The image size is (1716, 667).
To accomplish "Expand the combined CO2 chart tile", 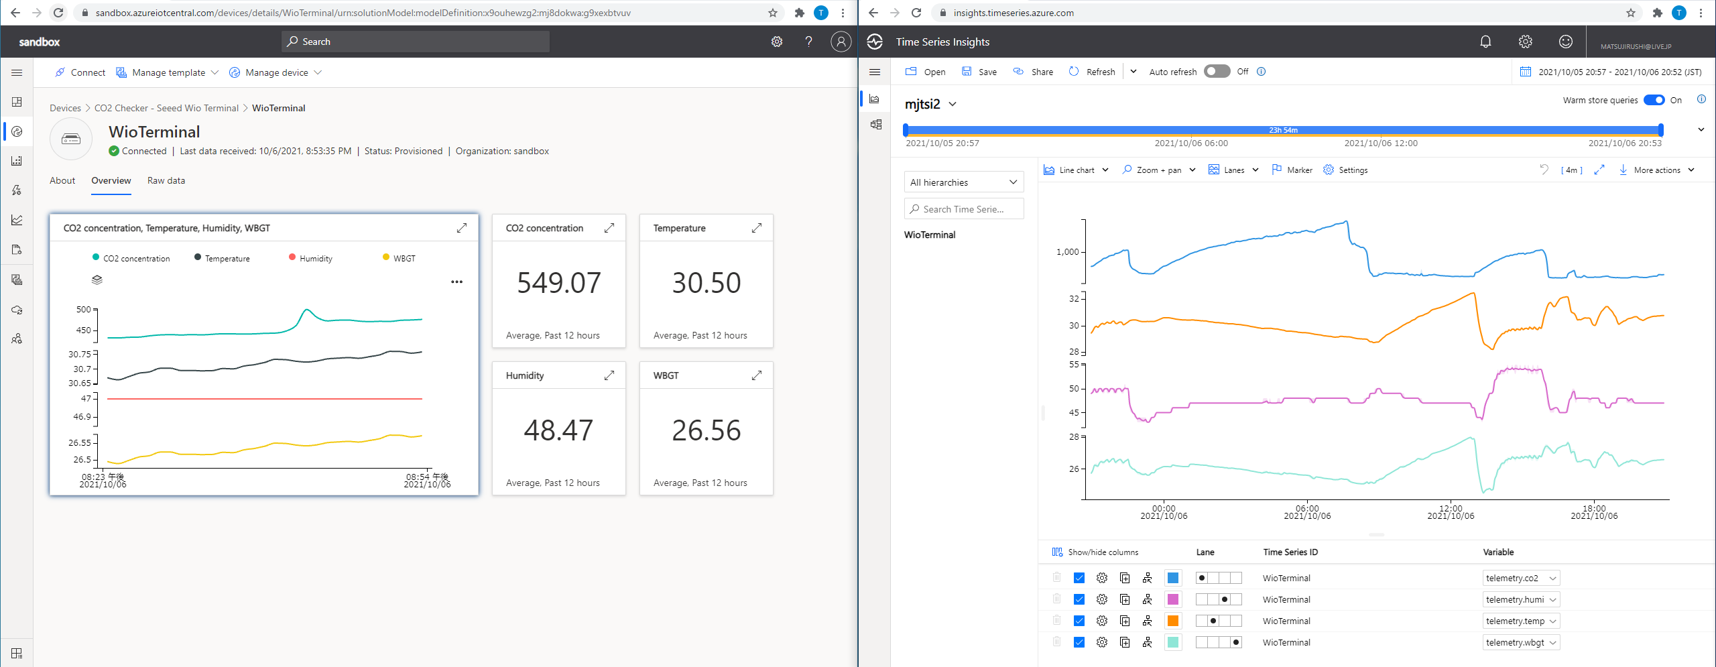I will coord(462,228).
